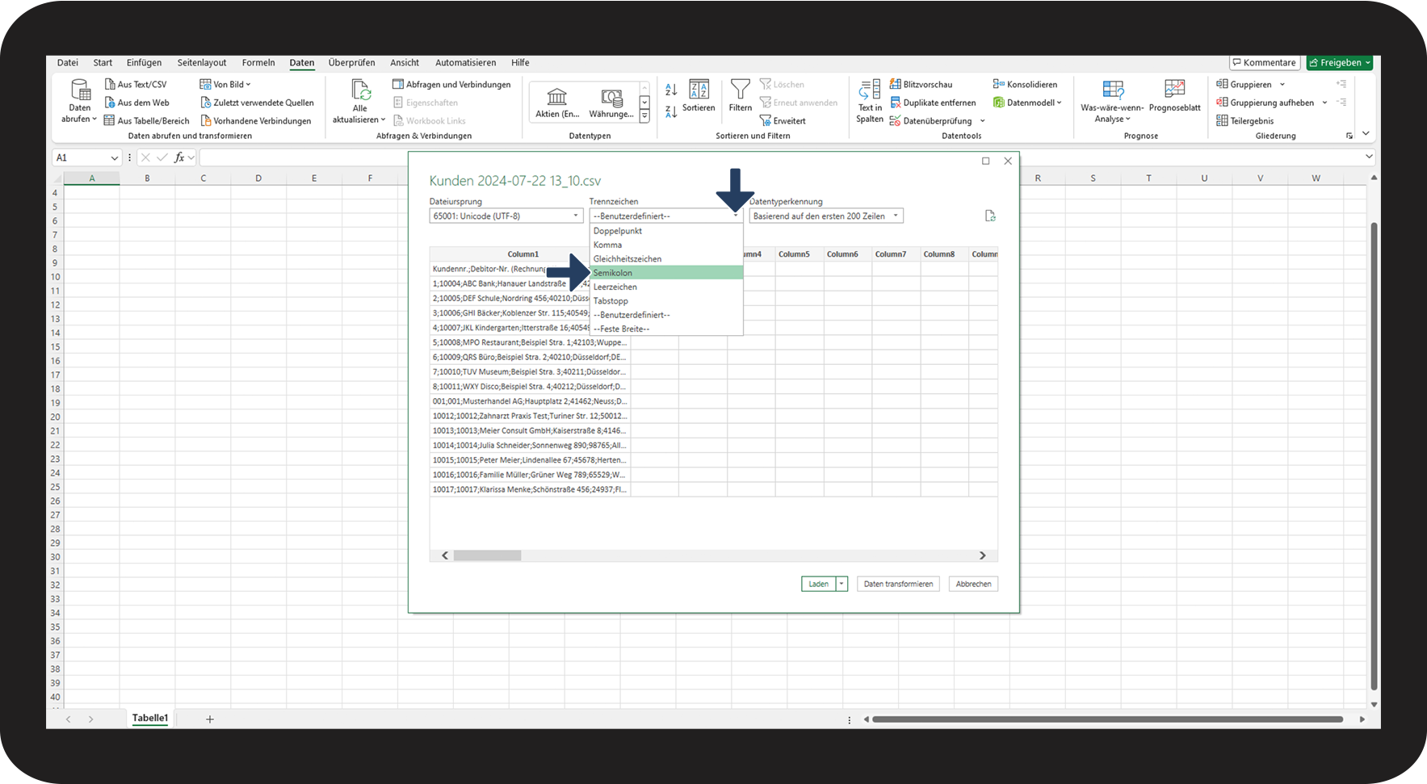Open Text in Spalten tool
Viewport: 1427px width, 784px height.
click(870, 90)
